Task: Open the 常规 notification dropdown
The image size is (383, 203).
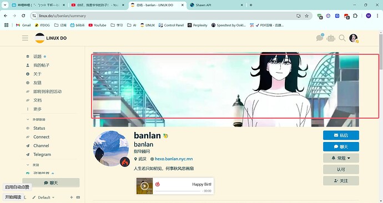Action: point(341,158)
